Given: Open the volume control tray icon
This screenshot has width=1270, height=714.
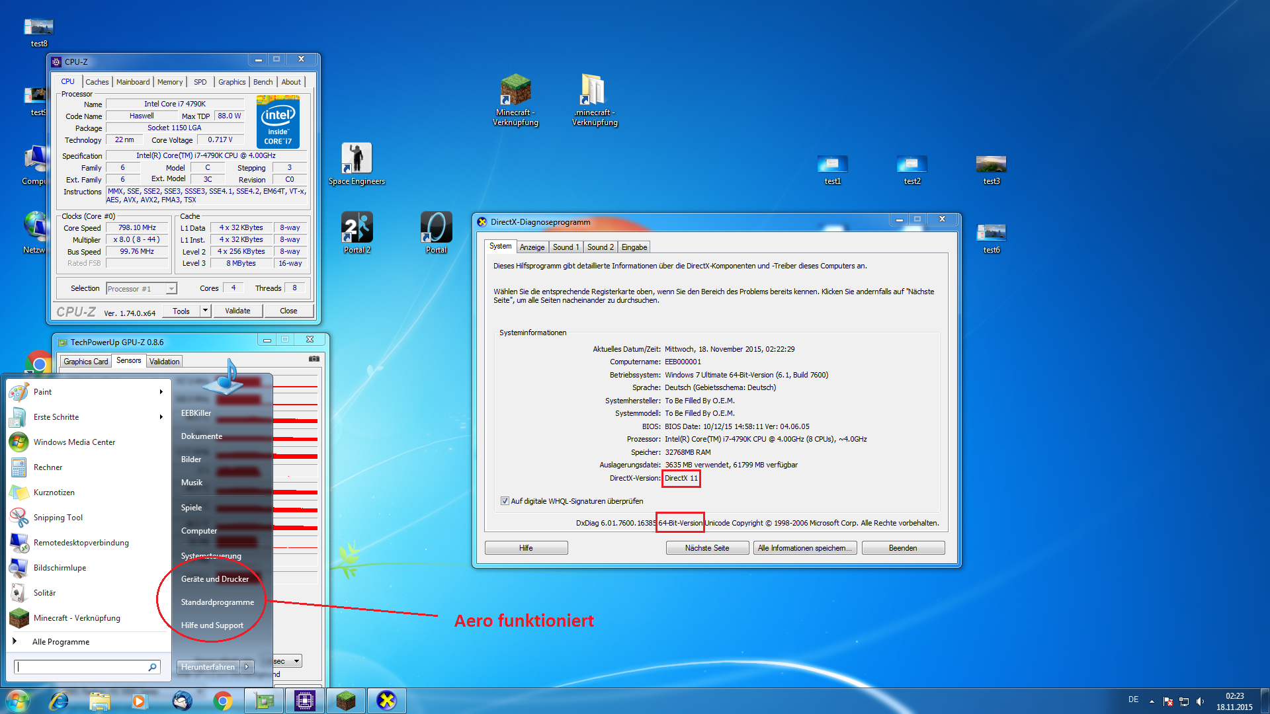Looking at the screenshot, I should pyautogui.click(x=1200, y=701).
